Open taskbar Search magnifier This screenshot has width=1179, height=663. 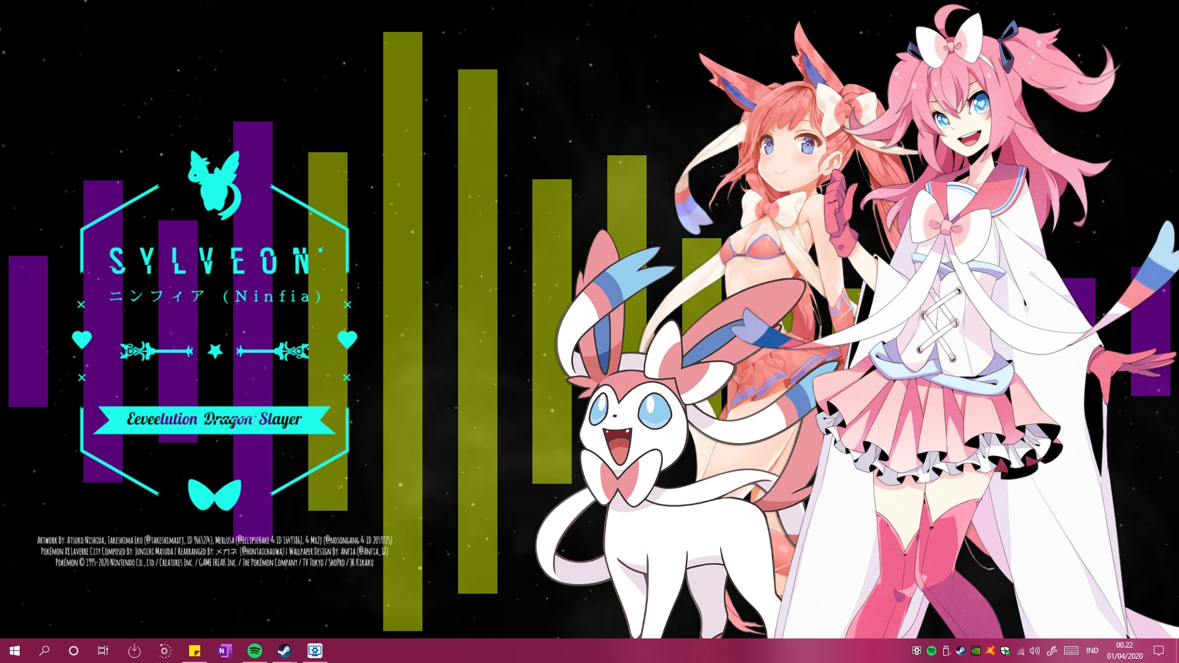(x=44, y=651)
